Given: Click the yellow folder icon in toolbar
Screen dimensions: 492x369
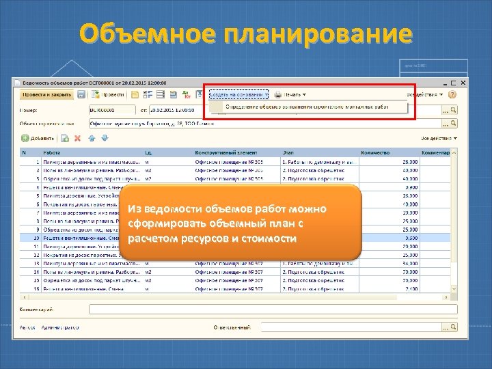Looking at the screenshot, I should click(x=135, y=94).
